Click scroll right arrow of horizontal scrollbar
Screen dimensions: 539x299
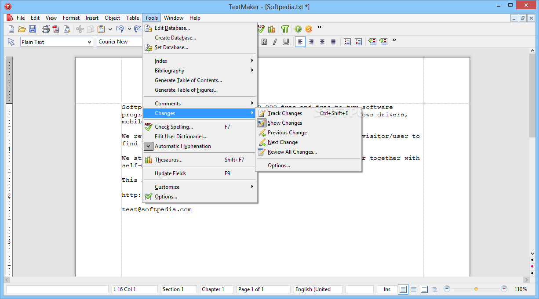click(526, 280)
